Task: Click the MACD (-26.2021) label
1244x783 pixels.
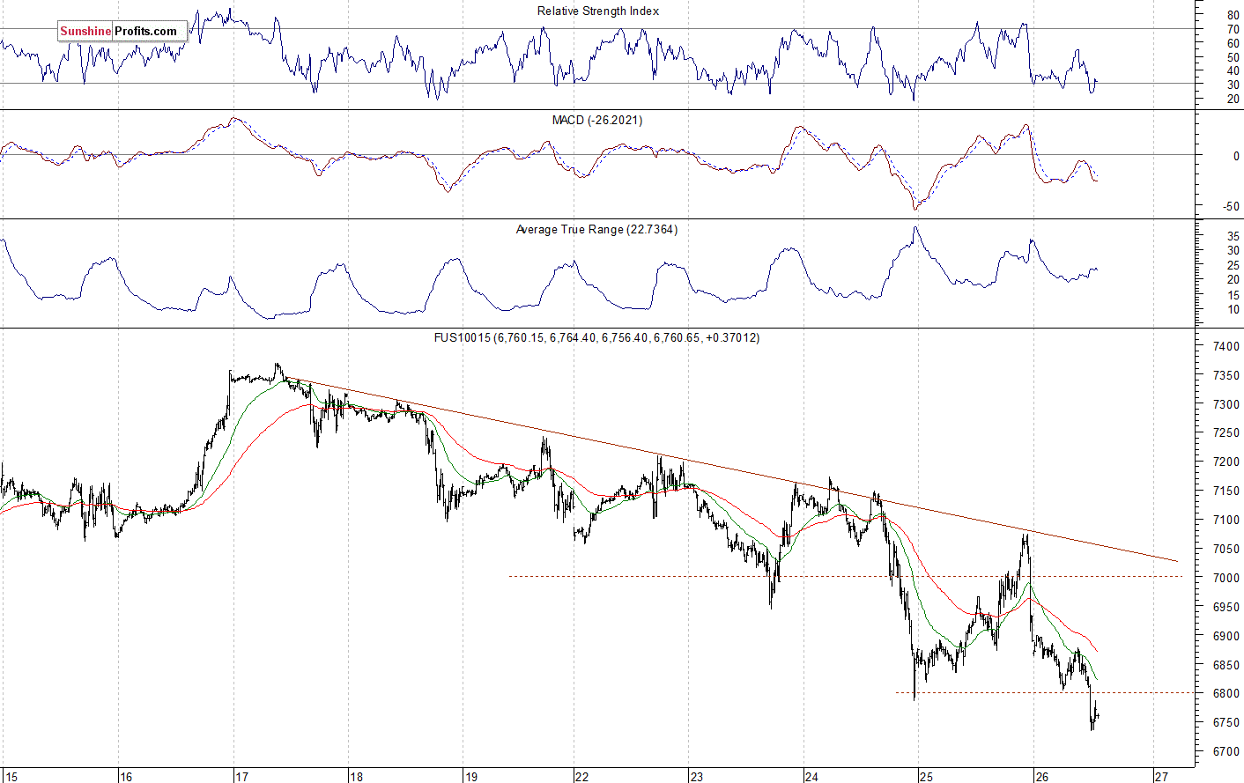Action: [597, 121]
